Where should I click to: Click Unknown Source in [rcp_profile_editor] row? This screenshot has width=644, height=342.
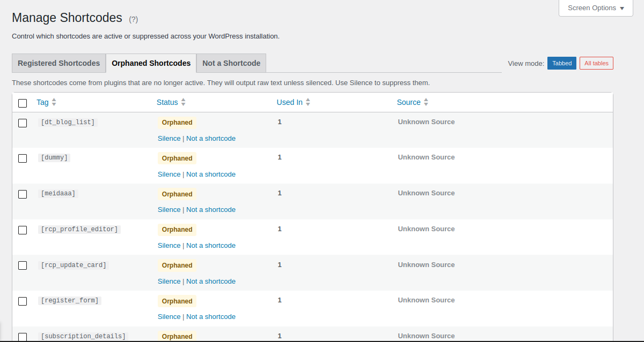coord(426,229)
